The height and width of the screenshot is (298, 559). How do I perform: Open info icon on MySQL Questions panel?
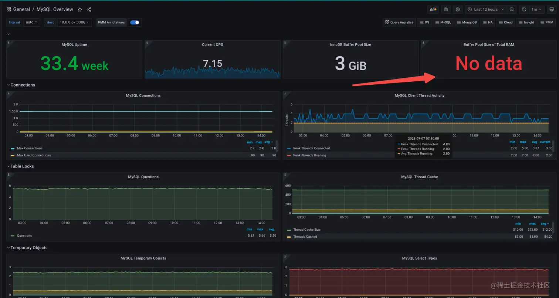tap(9, 175)
